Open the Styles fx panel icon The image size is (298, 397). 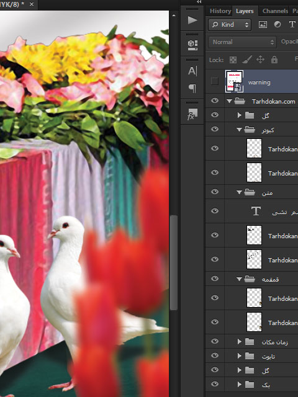click(x=192, y=114)
